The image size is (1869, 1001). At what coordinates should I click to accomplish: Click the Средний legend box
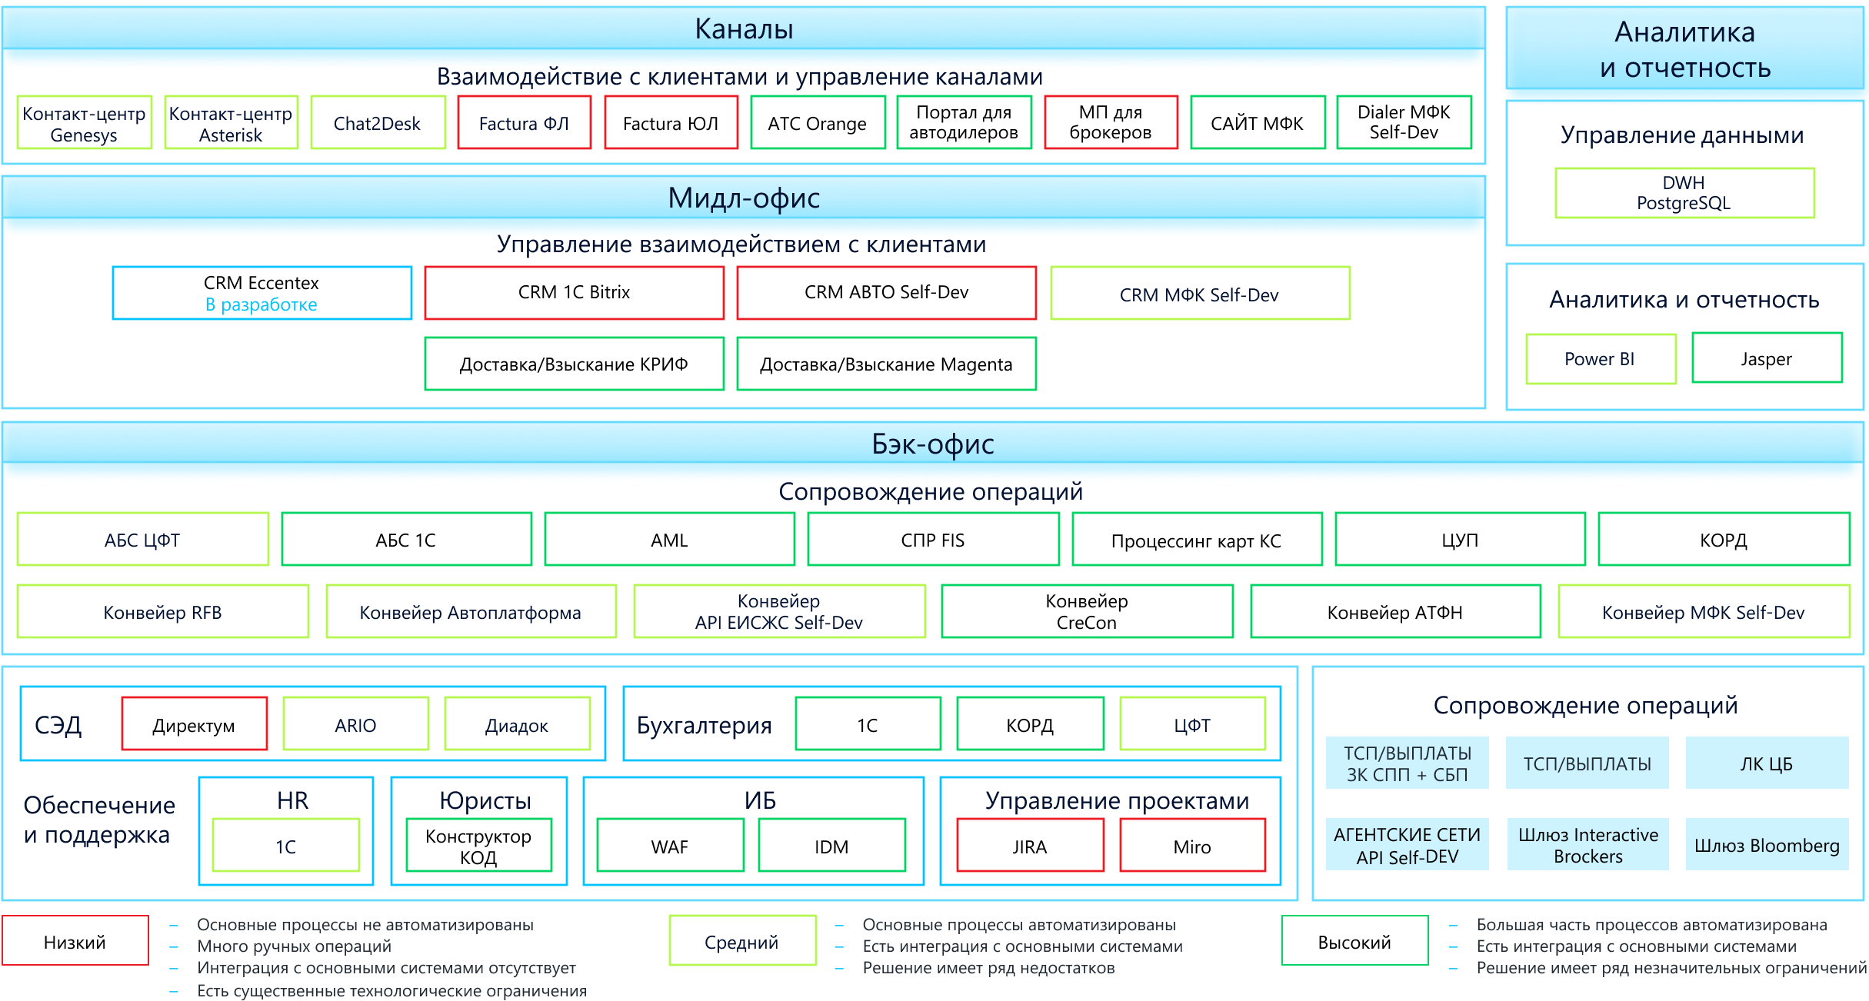point(743,940)
